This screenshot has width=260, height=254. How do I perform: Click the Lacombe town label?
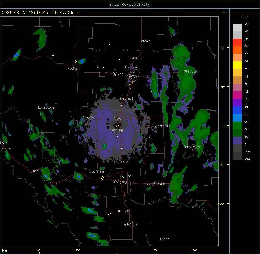(x=136, y=58)
